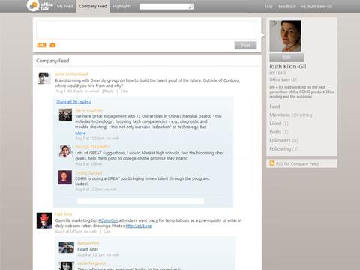Open the Followers link in sidebar
Image resolution: width=360 pixels, height=270 pixels.
283,140
